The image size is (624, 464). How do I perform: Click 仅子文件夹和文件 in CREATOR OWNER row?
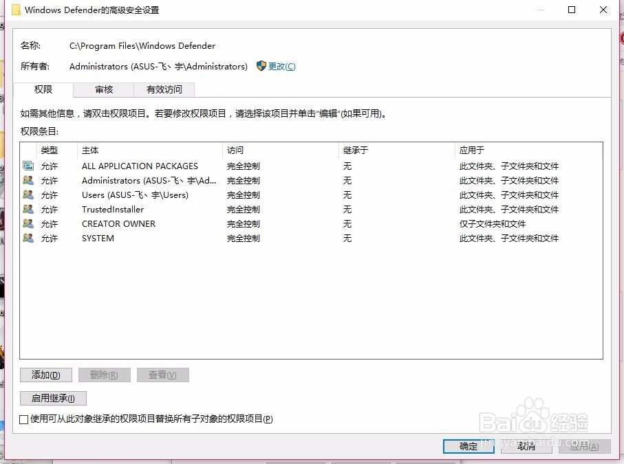click(493, 224)
